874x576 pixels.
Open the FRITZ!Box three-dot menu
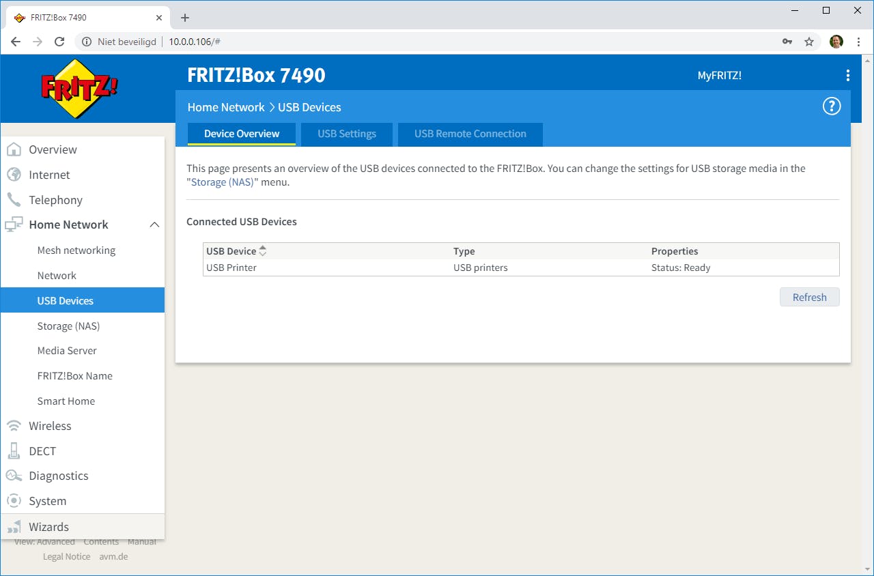coord(847,75)
